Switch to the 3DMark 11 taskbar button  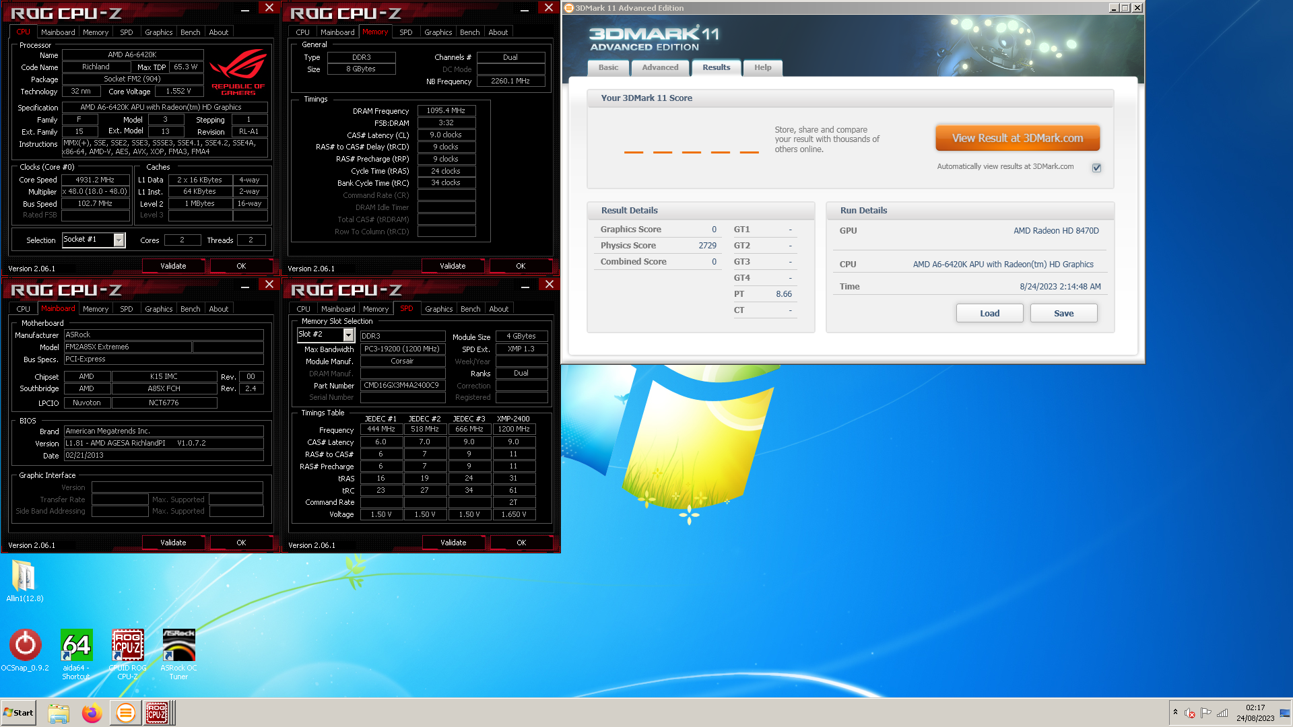125,713
